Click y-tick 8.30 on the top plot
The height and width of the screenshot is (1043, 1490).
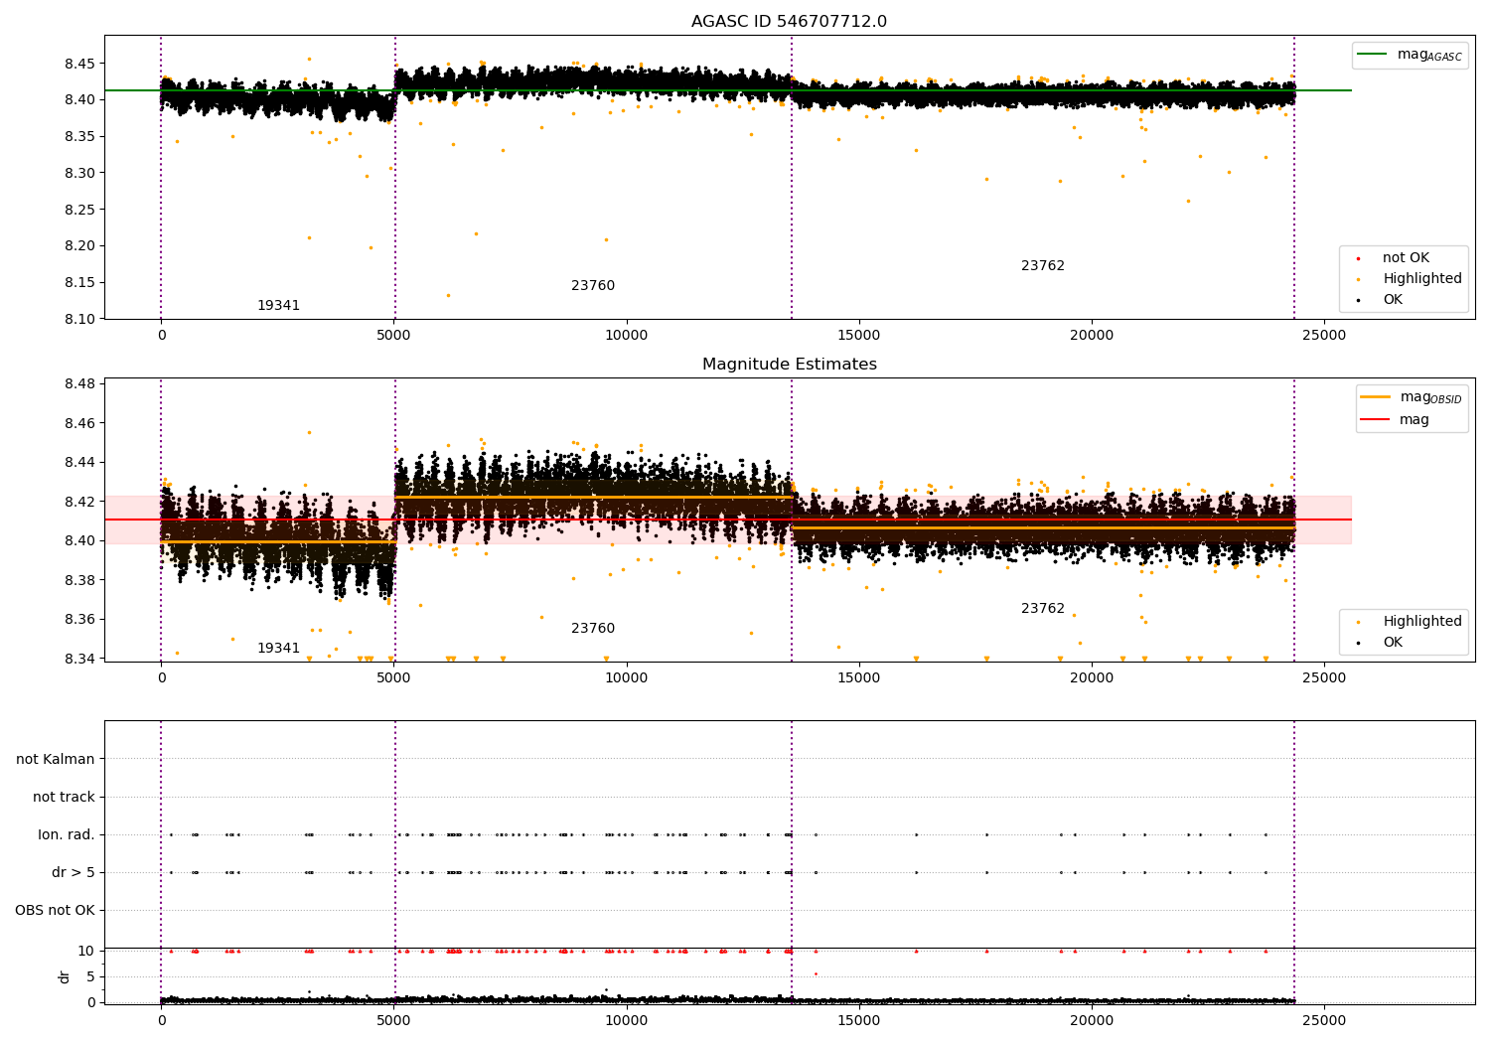coord(79,173)
